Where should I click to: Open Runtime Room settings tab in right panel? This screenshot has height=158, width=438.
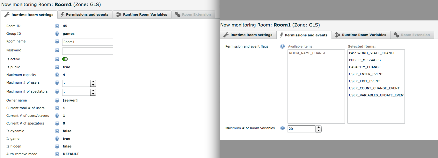(x=248, y=35)
